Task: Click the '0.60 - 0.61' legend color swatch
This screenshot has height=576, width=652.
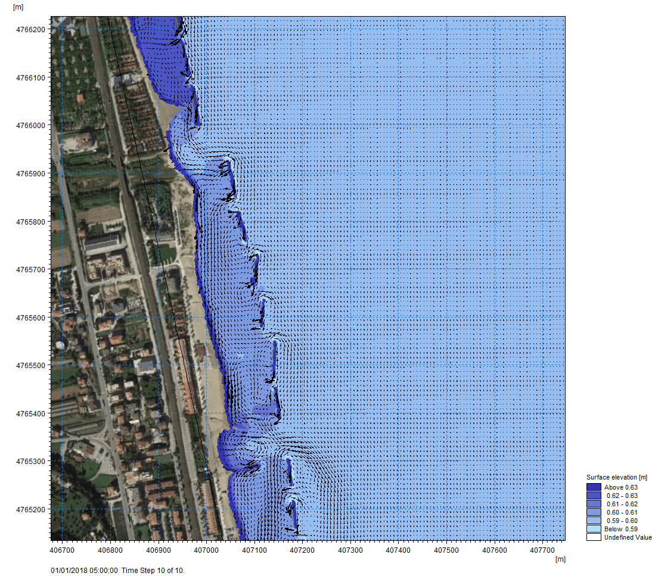Action: coord(594,512)
